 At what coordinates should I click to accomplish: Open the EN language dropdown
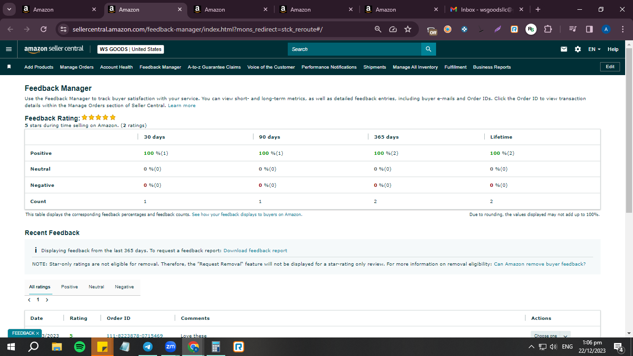click(595, 49)
